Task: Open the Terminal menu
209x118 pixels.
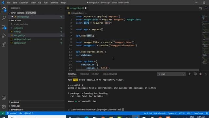Action: click(54, 3)
